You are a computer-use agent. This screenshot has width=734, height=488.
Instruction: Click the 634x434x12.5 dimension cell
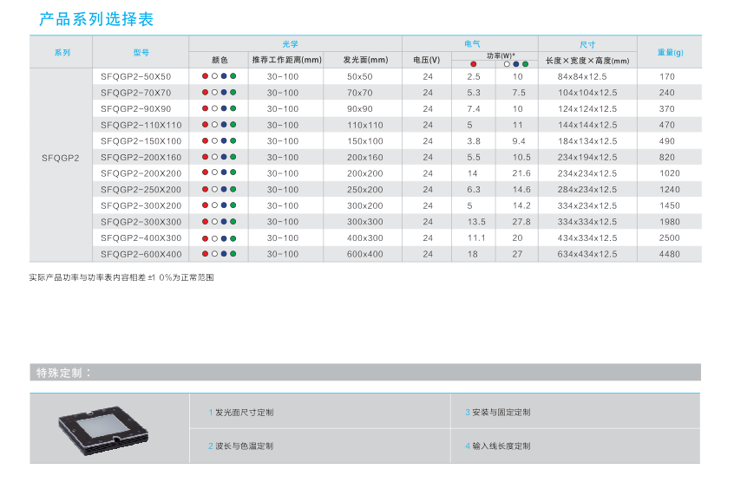[587, 254]
